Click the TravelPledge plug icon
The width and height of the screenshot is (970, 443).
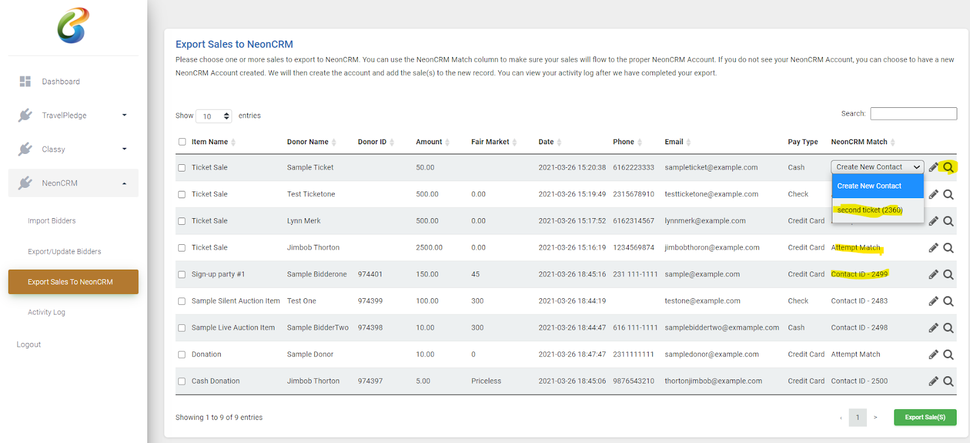(25, 115)
